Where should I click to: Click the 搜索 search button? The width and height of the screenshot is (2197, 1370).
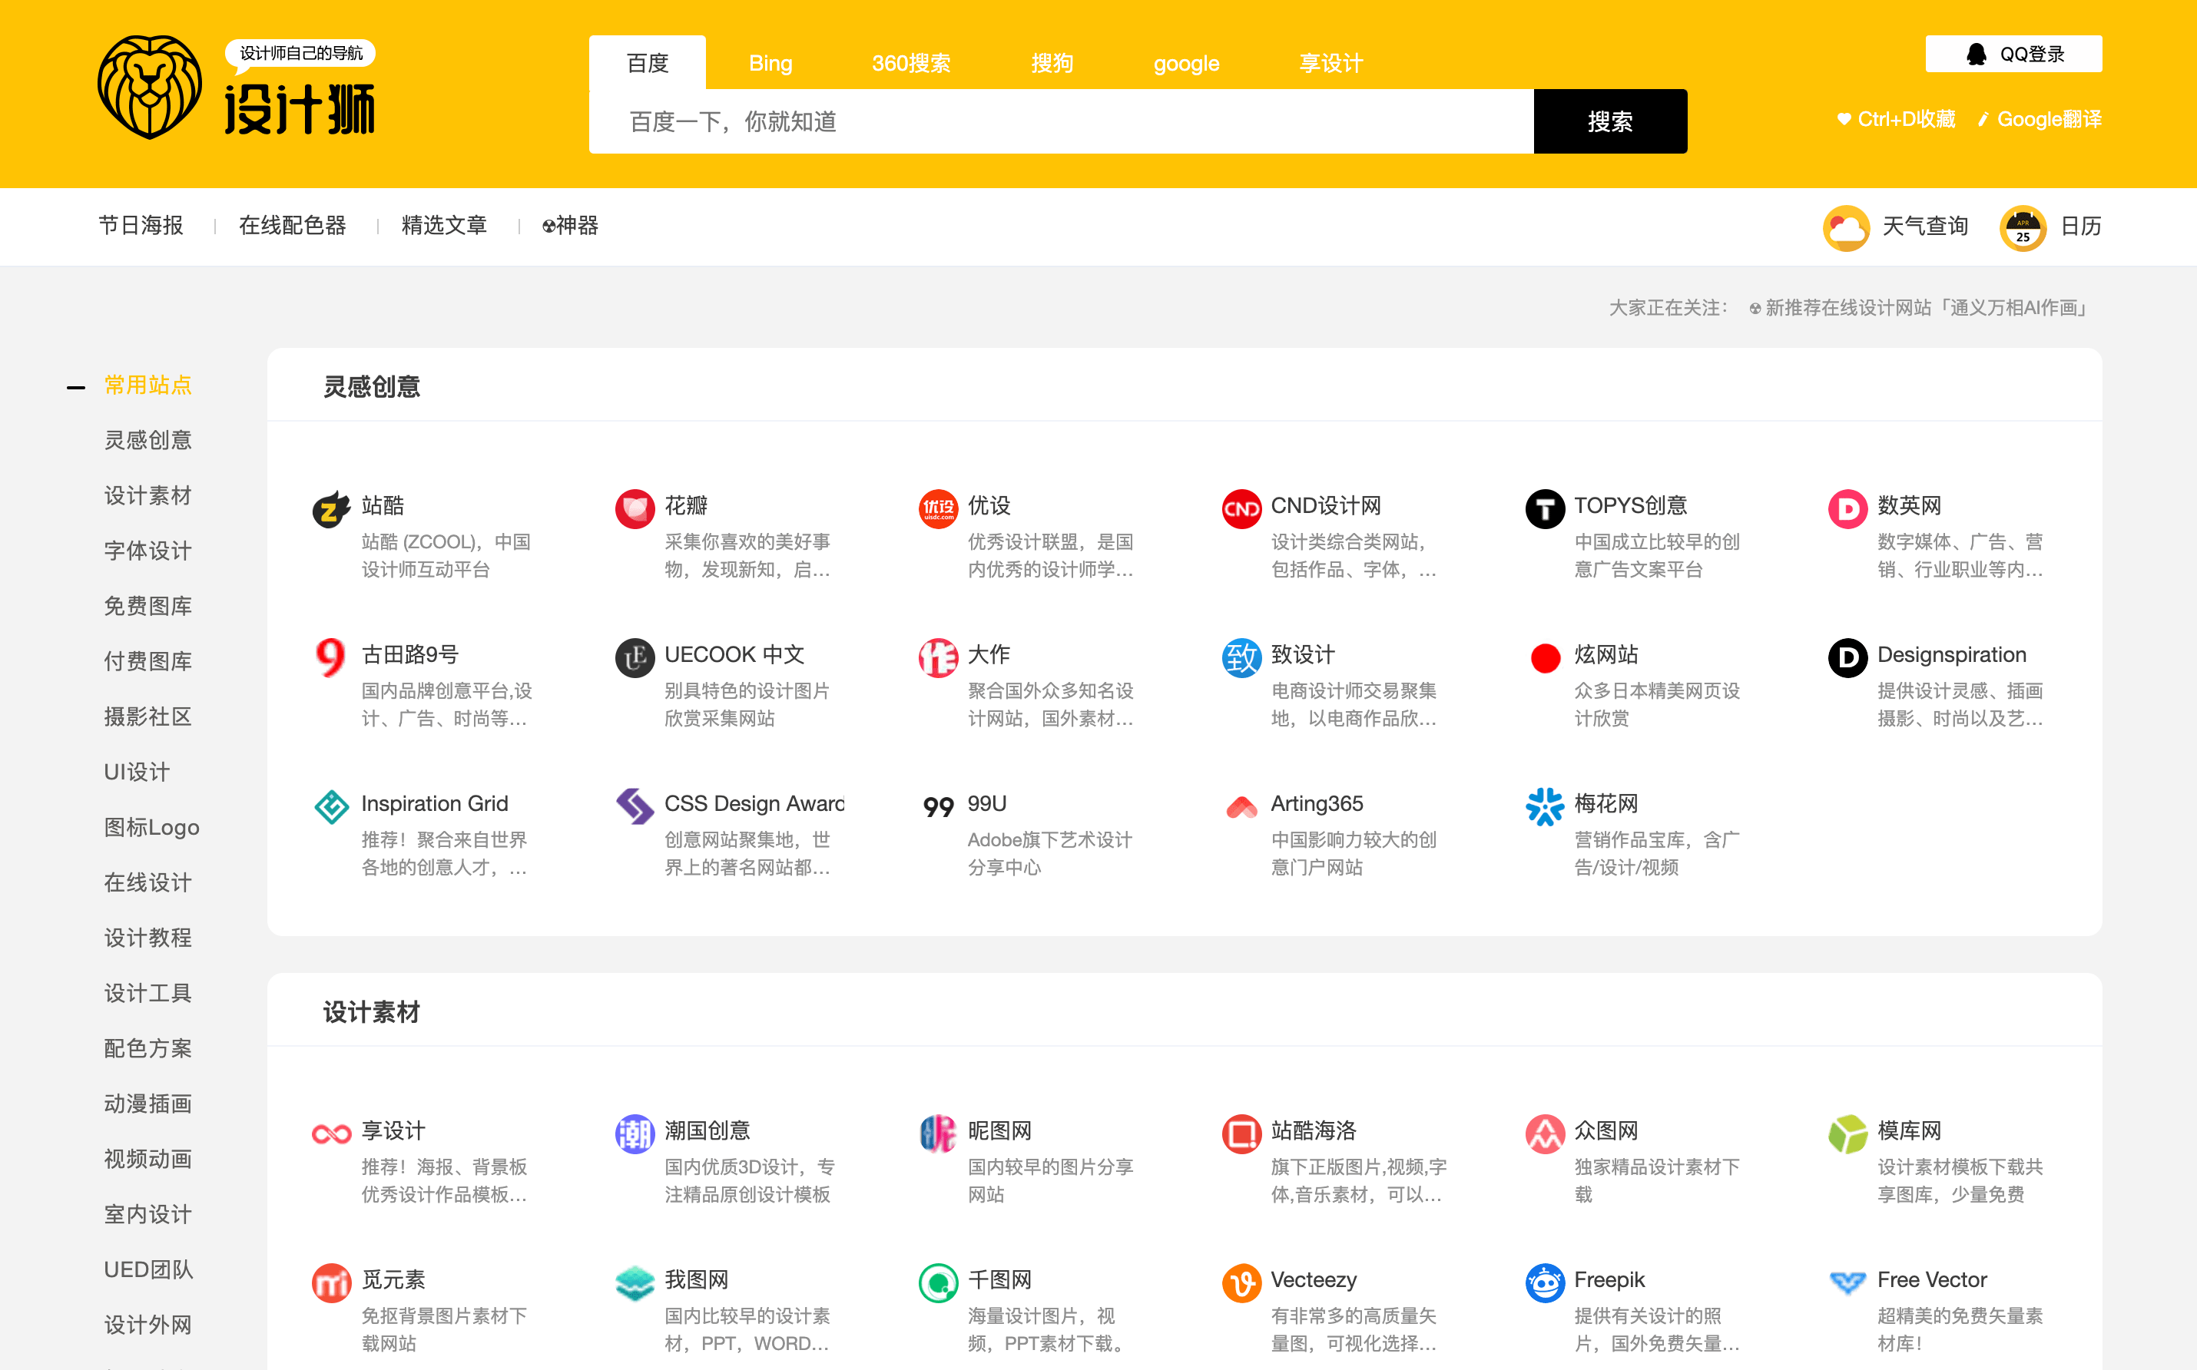pos(1609,121)
